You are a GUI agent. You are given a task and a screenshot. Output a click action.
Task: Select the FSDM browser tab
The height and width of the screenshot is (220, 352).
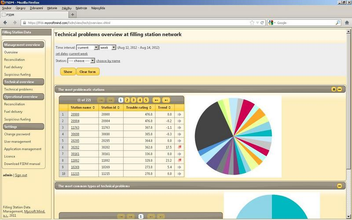[x=34, y=15]
